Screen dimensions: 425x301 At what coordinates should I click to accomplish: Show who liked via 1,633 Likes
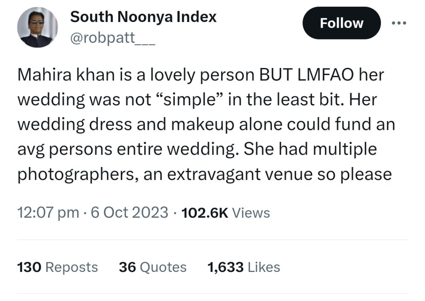pos(244,267)
